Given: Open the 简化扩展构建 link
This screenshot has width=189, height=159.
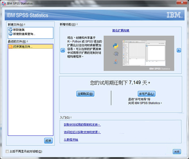Looking at the screenshot, I should [x=121, y=31].
